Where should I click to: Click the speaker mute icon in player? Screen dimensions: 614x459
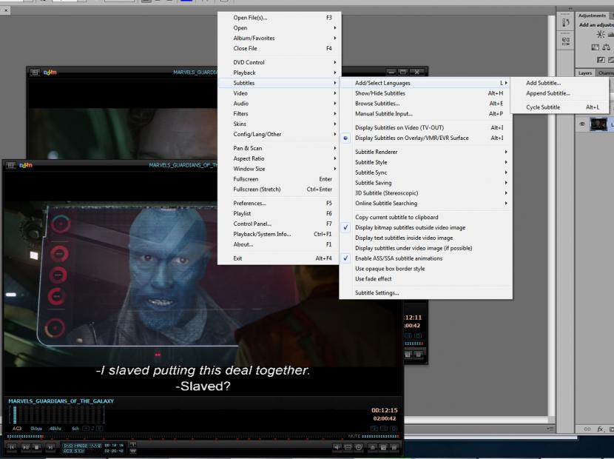click(x=337, y=447)
